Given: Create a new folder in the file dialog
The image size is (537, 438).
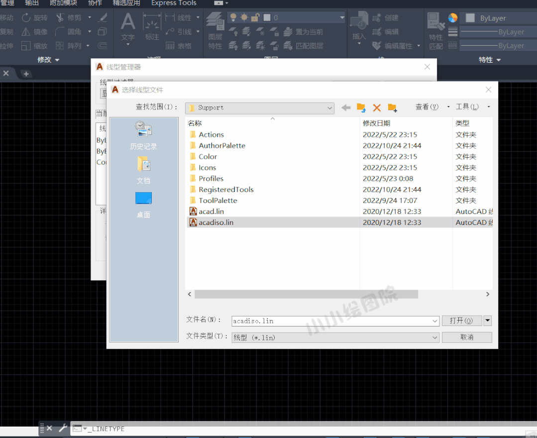Looking at the screenshot, I should (393, 108).
